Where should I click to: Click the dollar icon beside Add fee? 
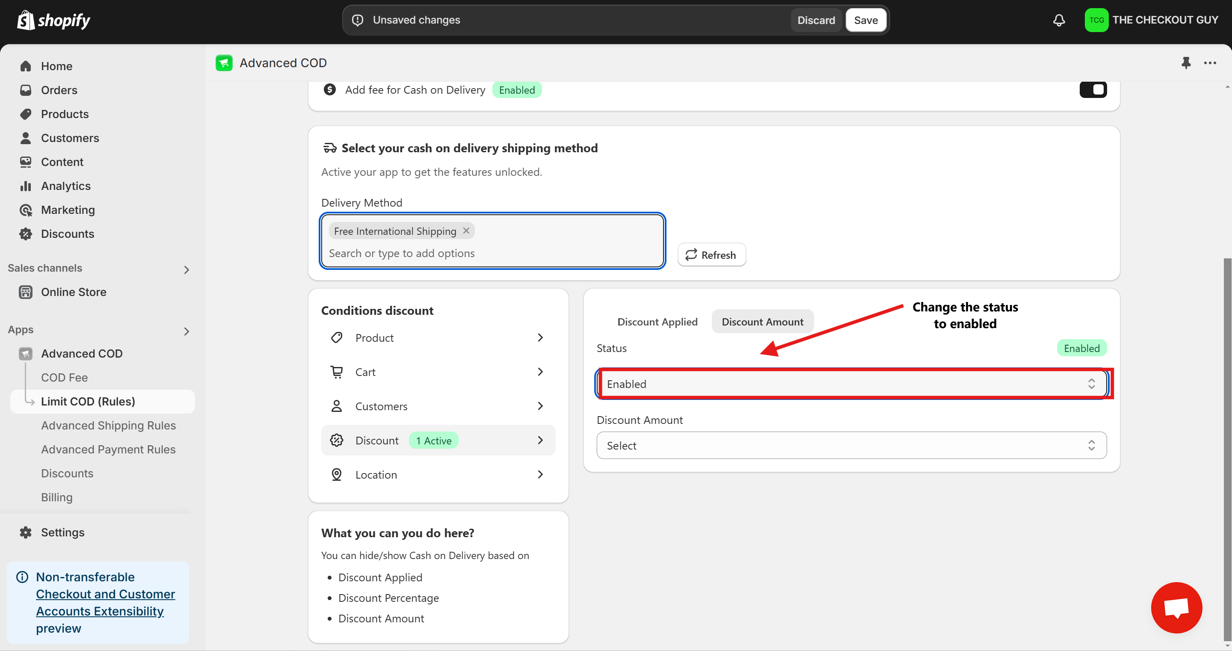click(329, 89)
